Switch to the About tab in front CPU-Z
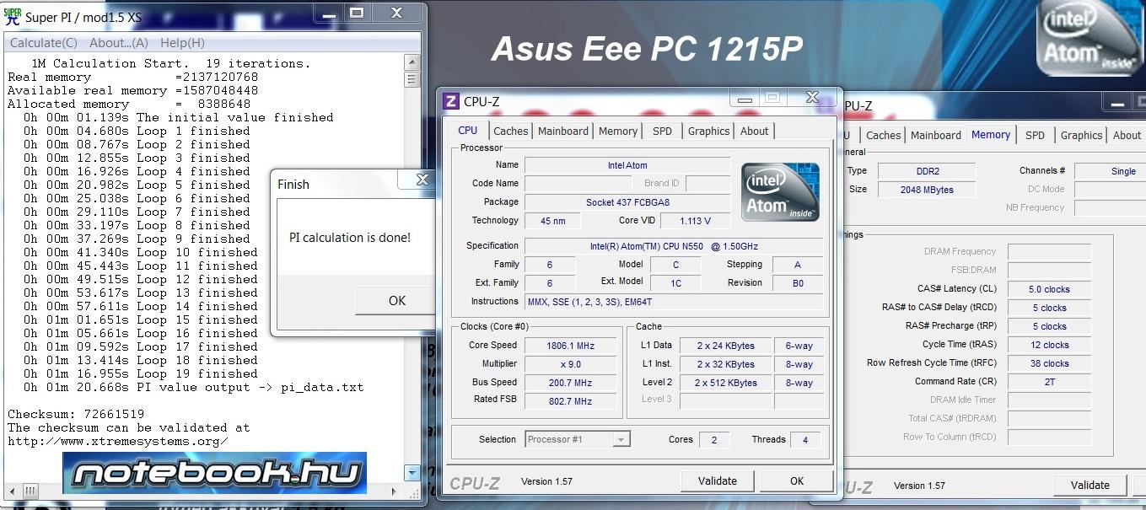The width and height of the screenshot is (1146, 510). click(x=754, y=131)
